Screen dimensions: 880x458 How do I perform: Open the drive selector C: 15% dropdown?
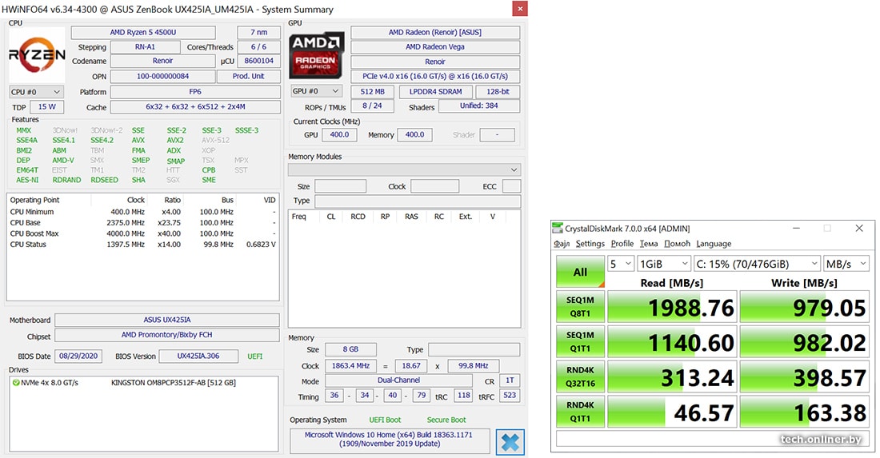[x=757, y=264]
